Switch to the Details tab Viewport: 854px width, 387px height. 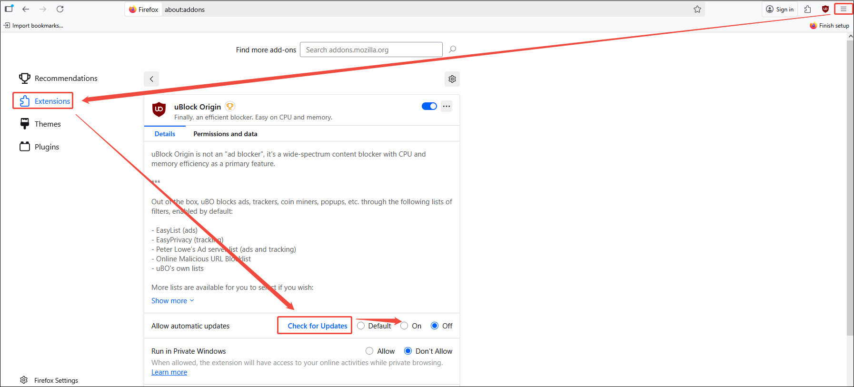(165, 134)
